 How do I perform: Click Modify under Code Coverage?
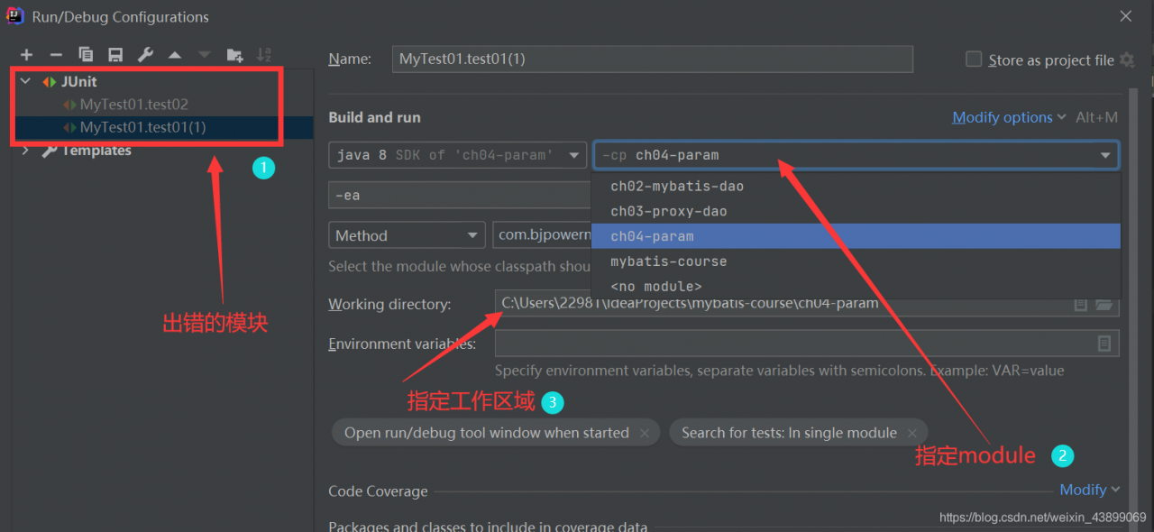point(1083,490)
